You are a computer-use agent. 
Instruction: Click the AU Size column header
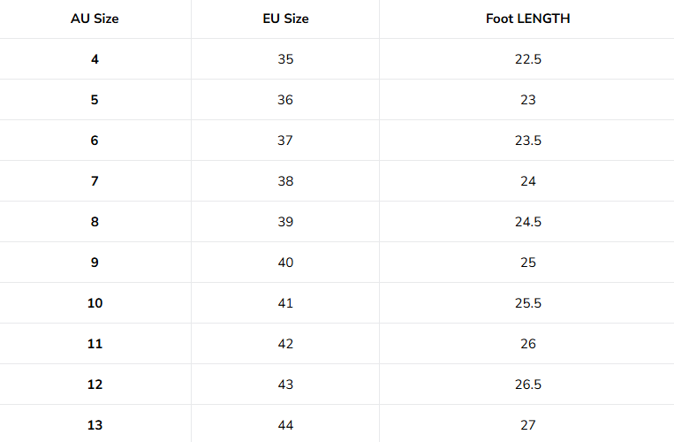coord(95,19)
